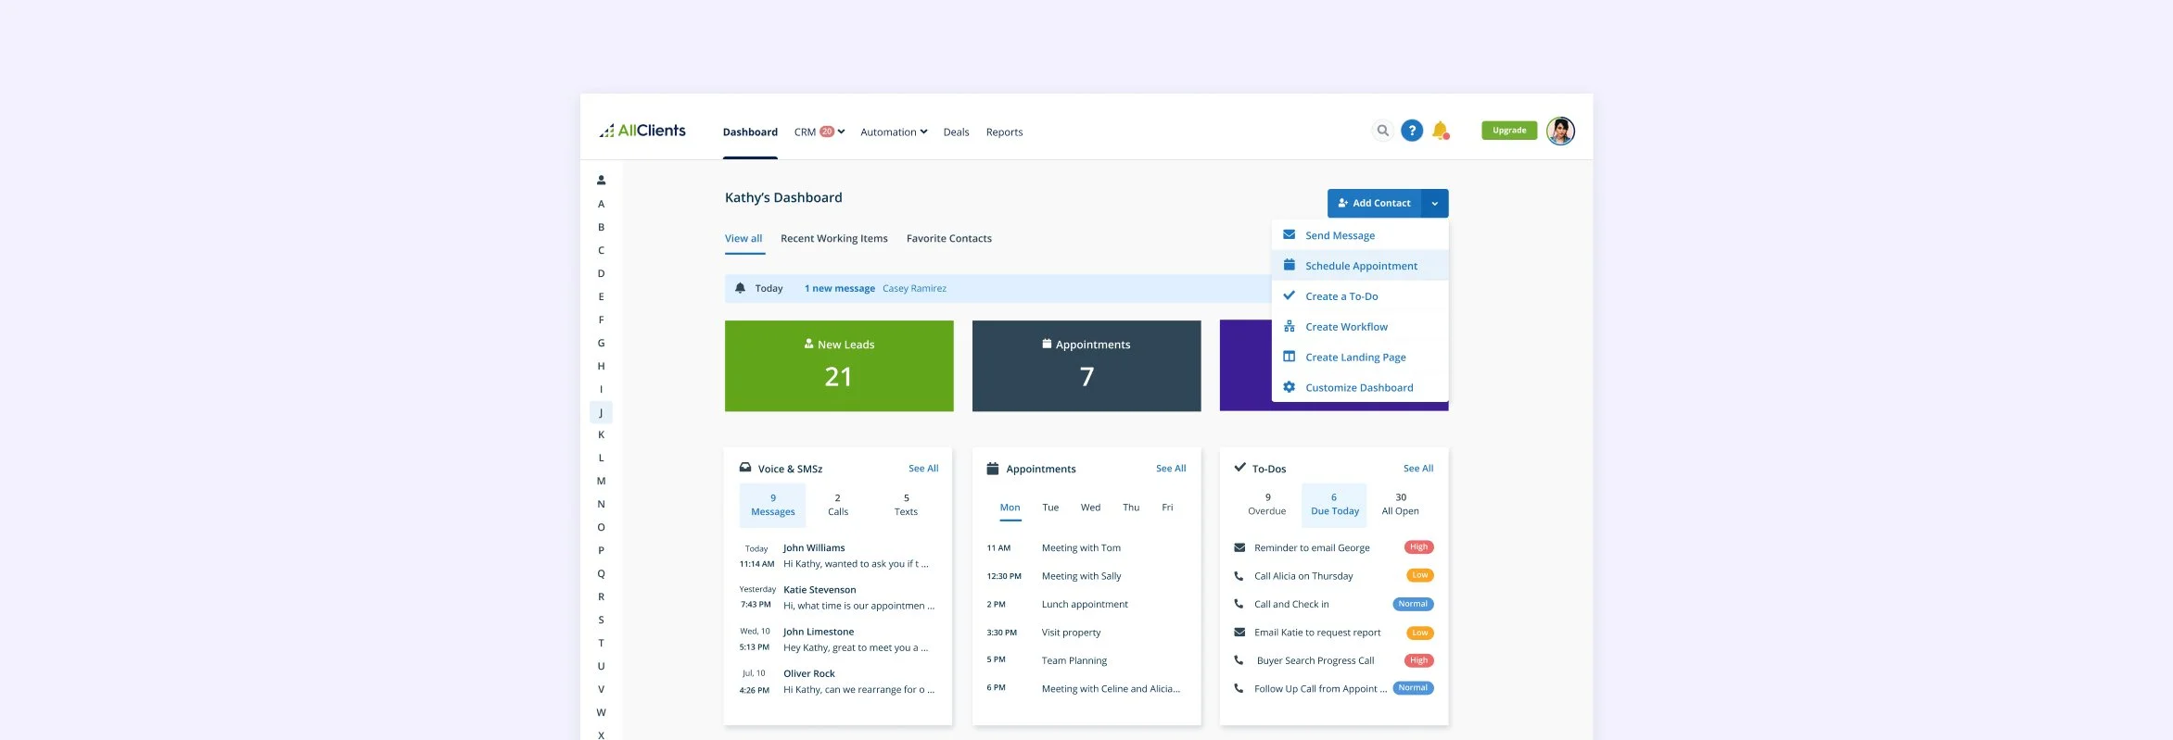
Task: Click the Add Contact button
Action: coord(1374,203)
